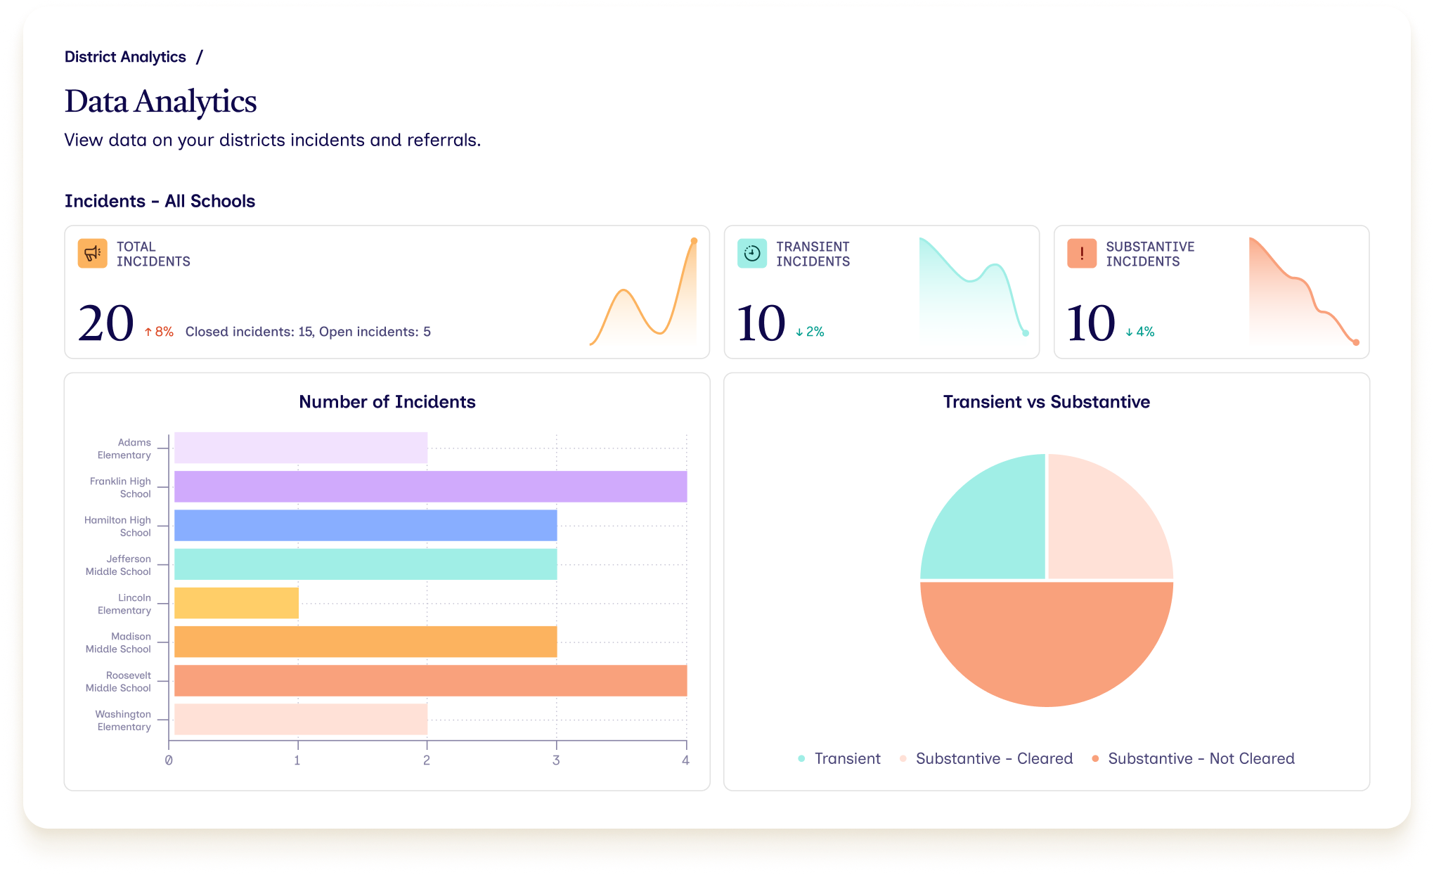Click the total incidents value 20
Screen dimensions: 1434x875
[106, 323]
